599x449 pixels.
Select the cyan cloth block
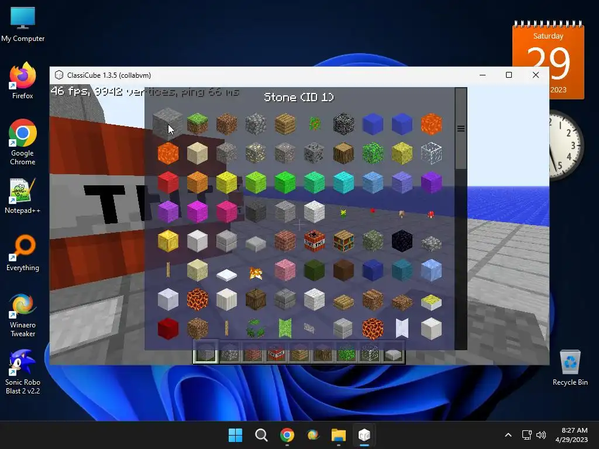coord(343,182)
